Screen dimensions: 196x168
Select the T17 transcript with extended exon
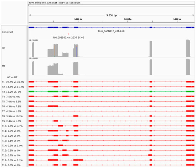pos(112,160)
